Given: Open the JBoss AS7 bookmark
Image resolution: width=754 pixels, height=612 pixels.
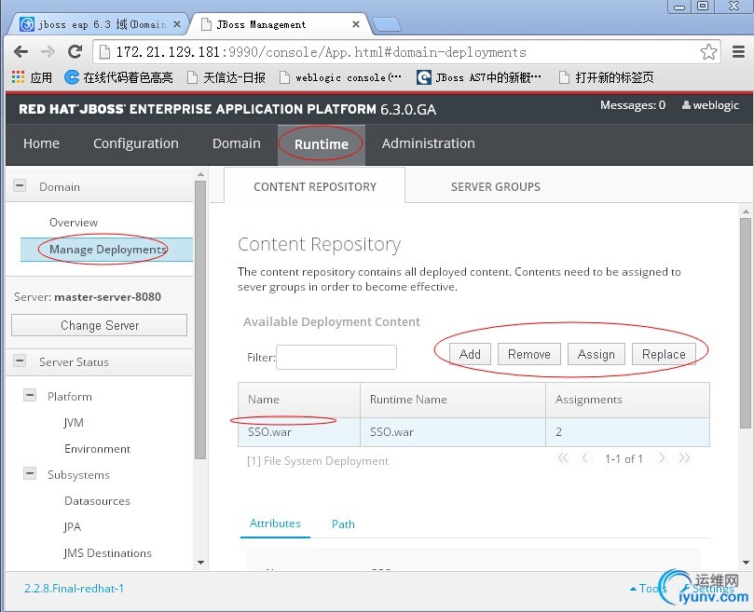Looking at the screenshot, I should [479, 77].
